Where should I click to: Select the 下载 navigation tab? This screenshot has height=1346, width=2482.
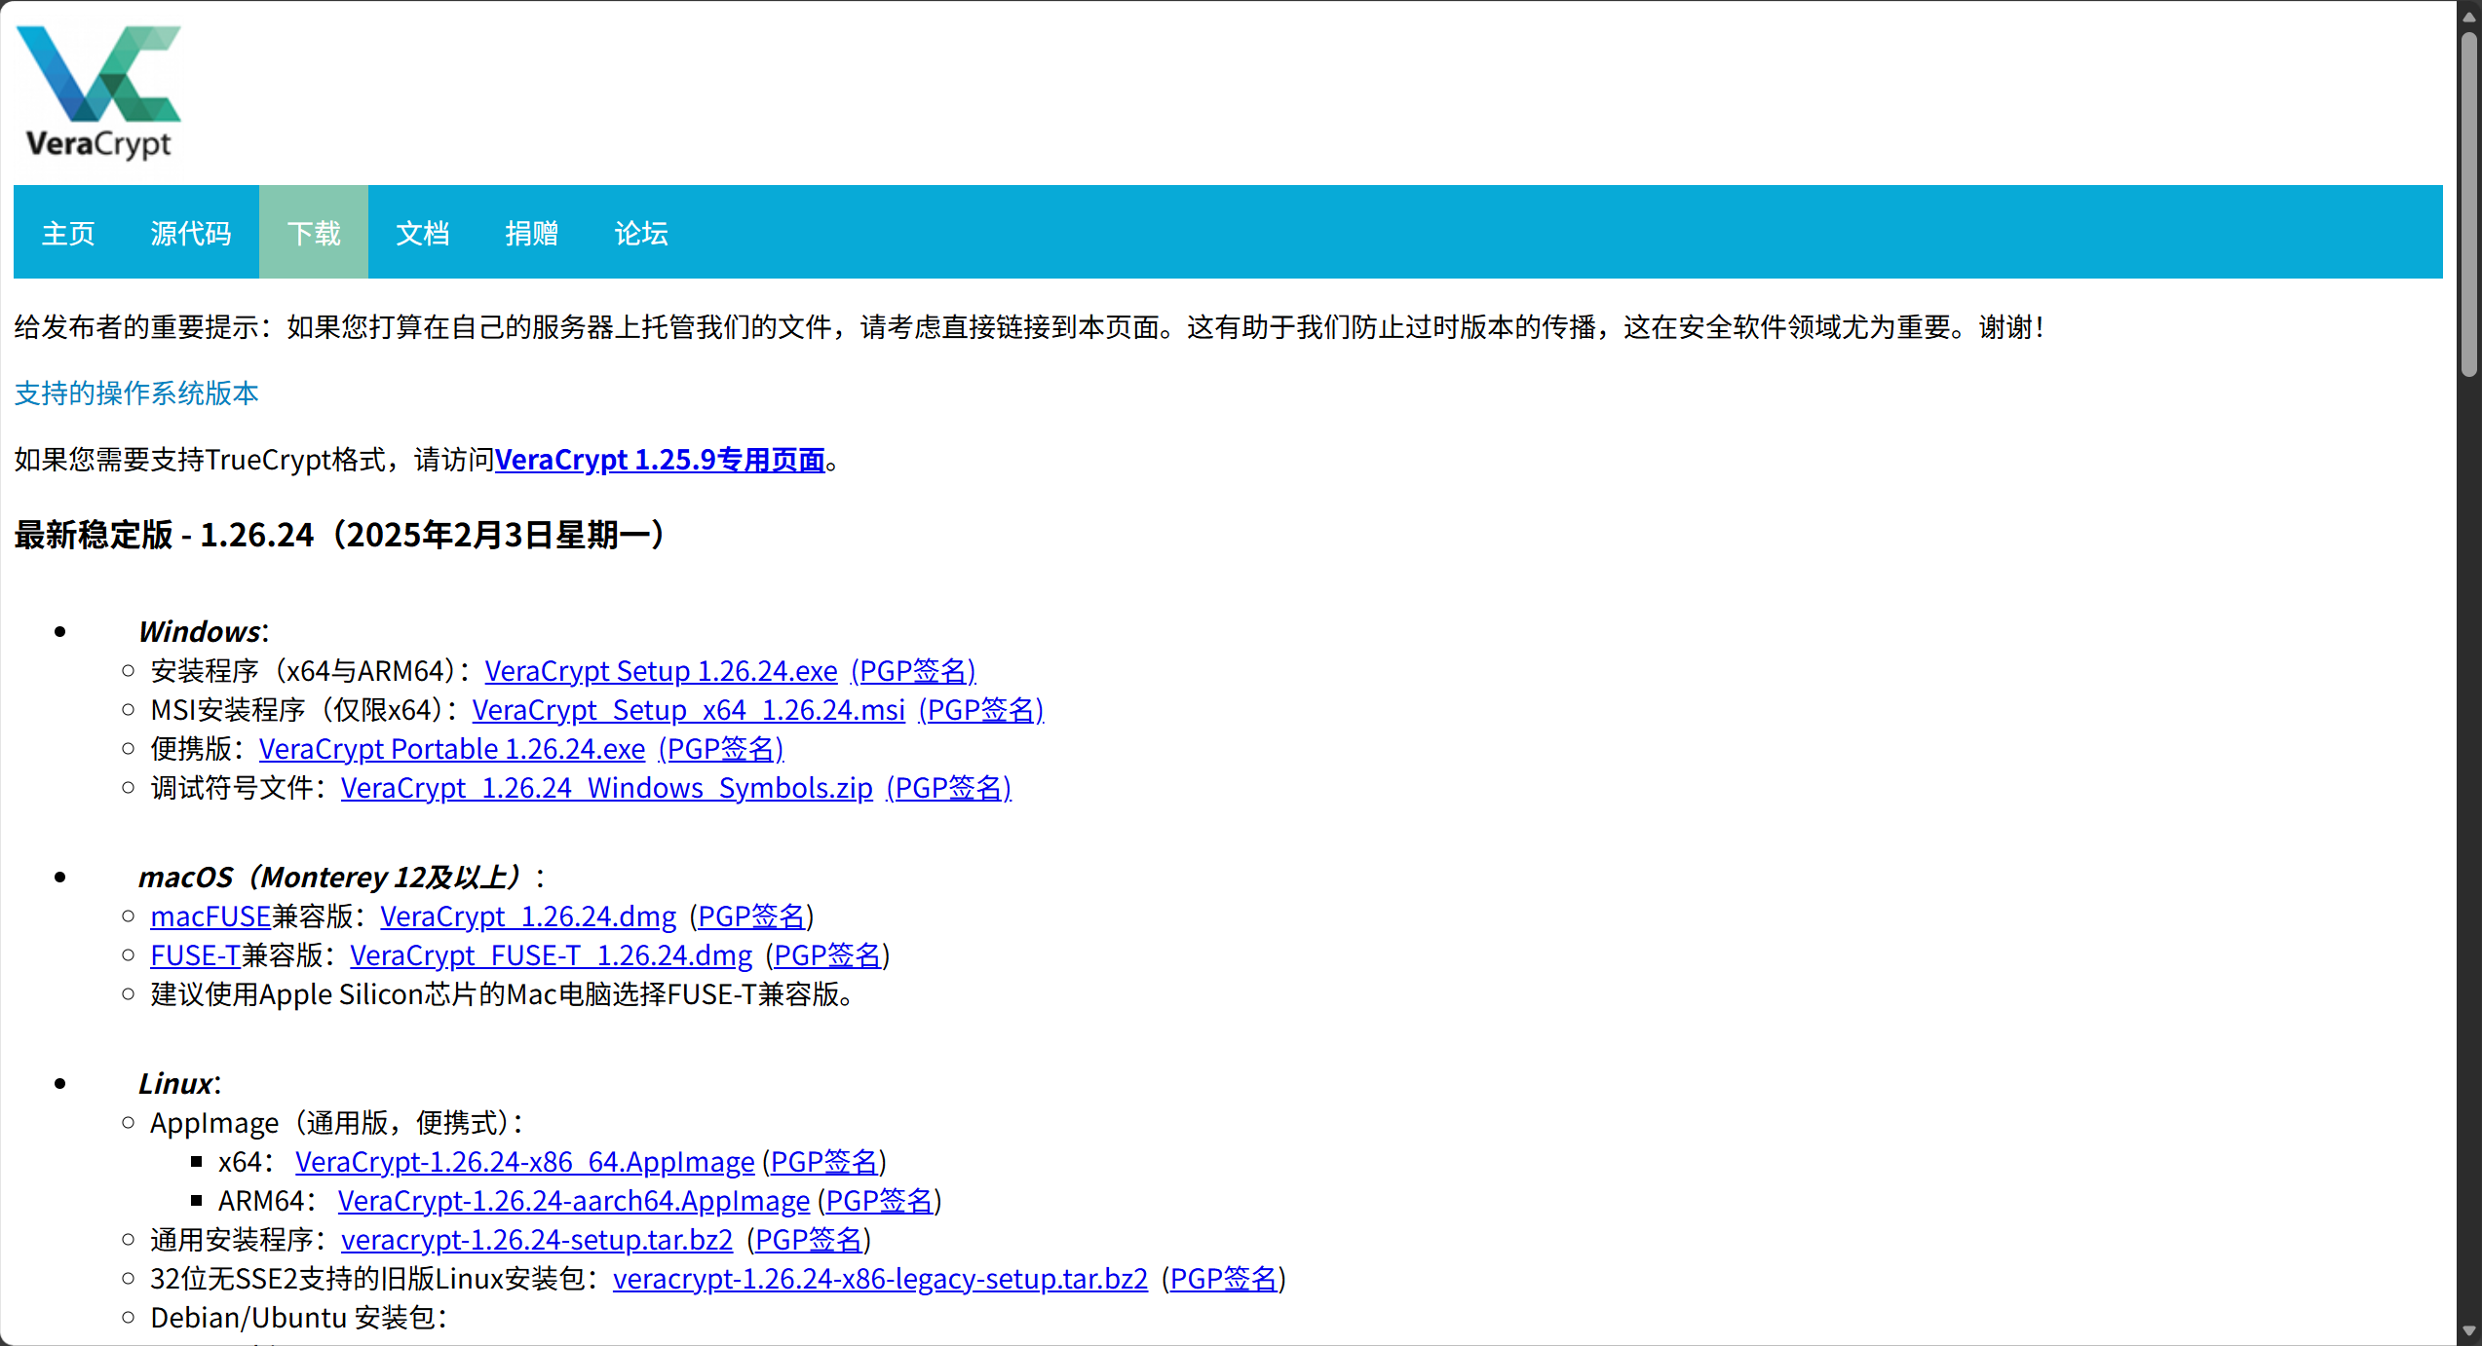point(314,233)
